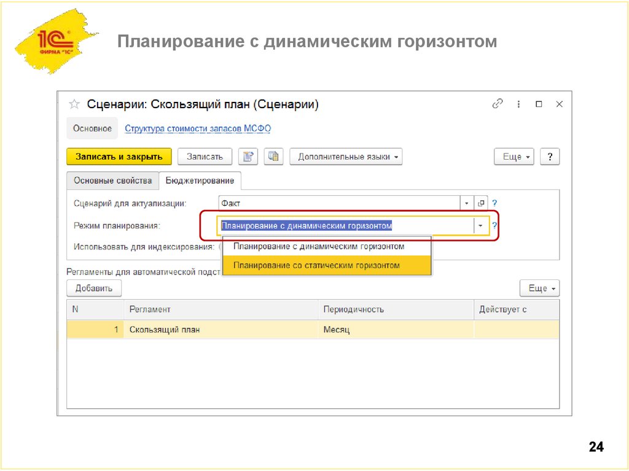Click the document attachment icon on the toolbar
The width and height of the screenshot is (629, 471).
click(248, 157)
